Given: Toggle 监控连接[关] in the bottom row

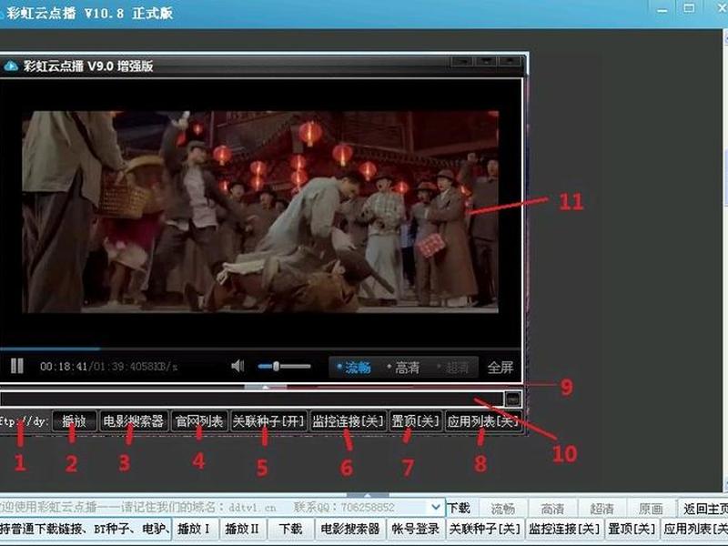Looking at the screenshot, I should click(564, 529).
